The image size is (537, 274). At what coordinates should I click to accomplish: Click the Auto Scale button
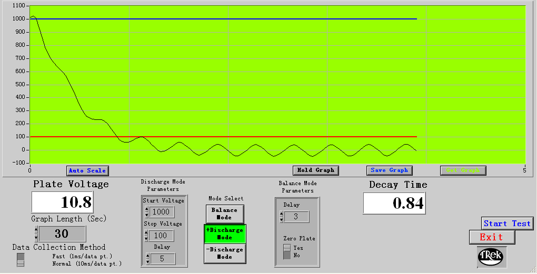pyautogui.click(x=87, y=170)
